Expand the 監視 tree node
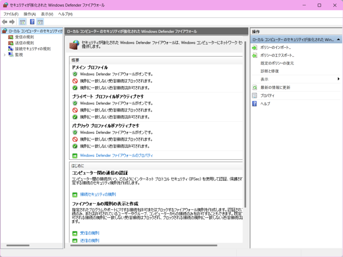 pyautogui.click(x=5, y=55)
